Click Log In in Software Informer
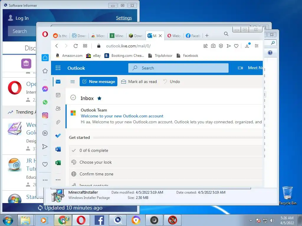The height and width of the screenshot is (226, 302). point(18,18)
